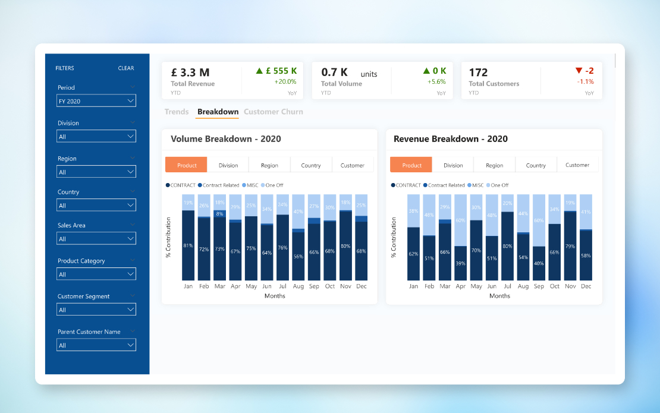Image resolution: width=660 pixels, height=413 pixels.
Task: Switch to the Customer Churn tab
Action: (273, 112)
